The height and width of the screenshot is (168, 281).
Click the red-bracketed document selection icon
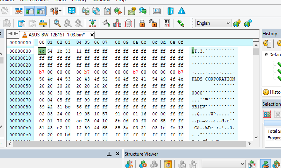(128, 23)
